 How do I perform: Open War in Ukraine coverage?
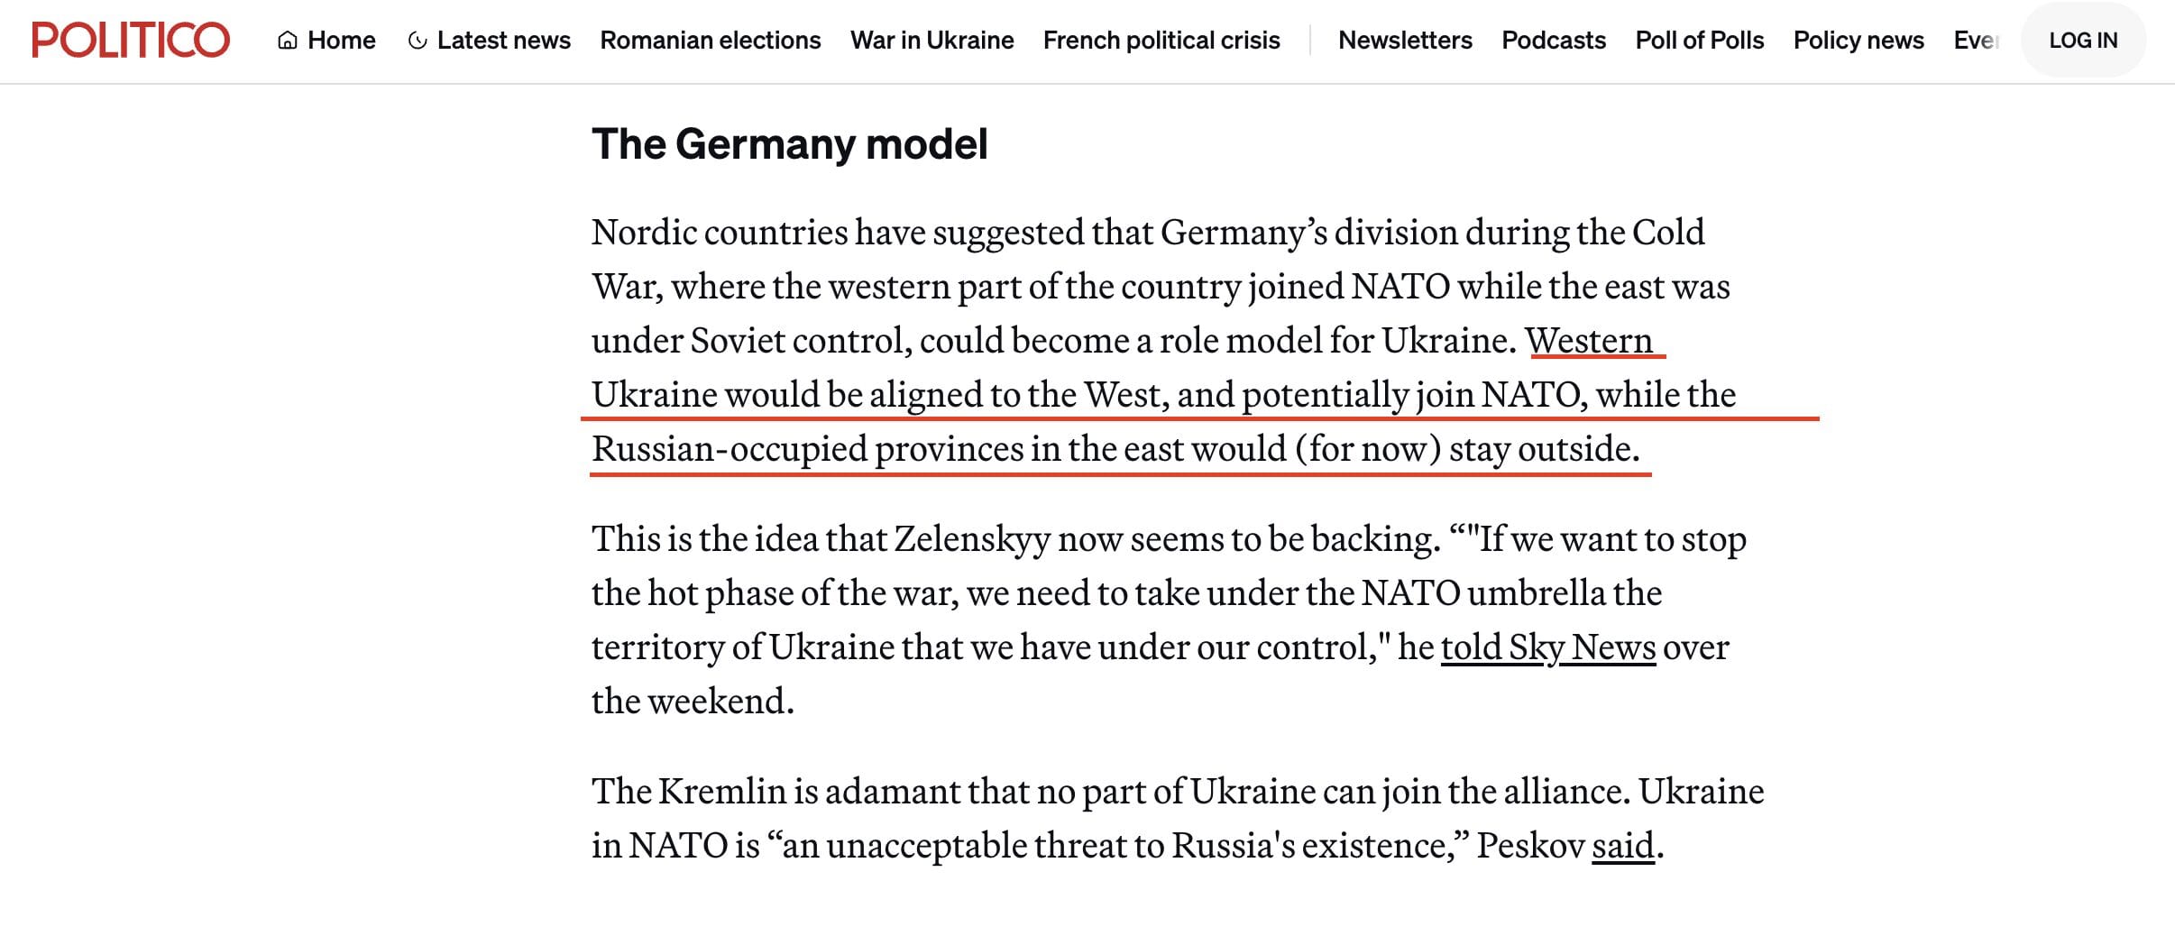931,41
